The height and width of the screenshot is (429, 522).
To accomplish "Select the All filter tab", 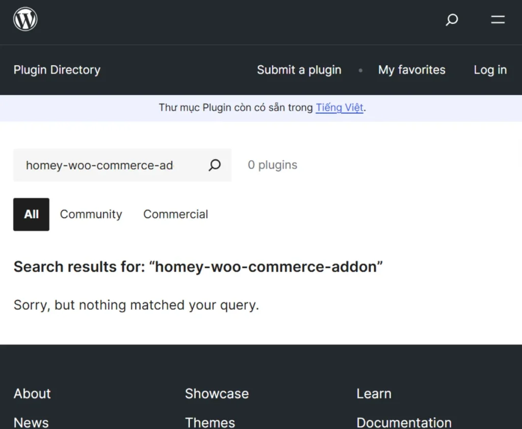I will (x=31, y=214).
